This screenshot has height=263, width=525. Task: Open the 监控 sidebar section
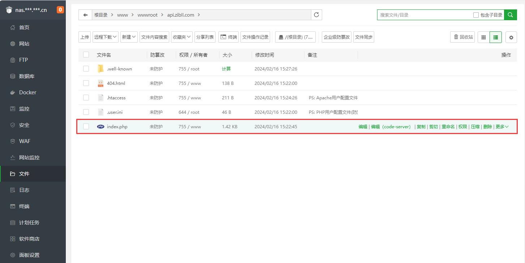click(33, 109)
